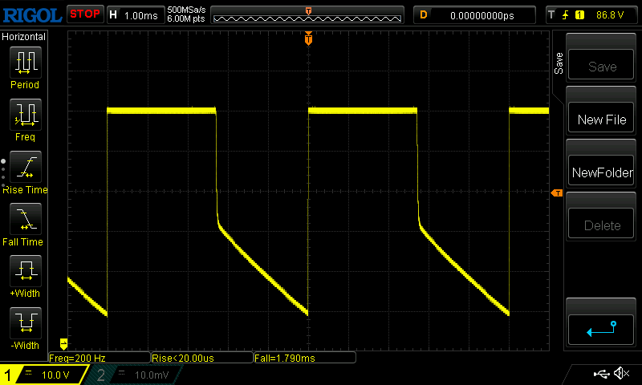Click the New File button
This screenshot has width=642, height=385.
point(601,118)
